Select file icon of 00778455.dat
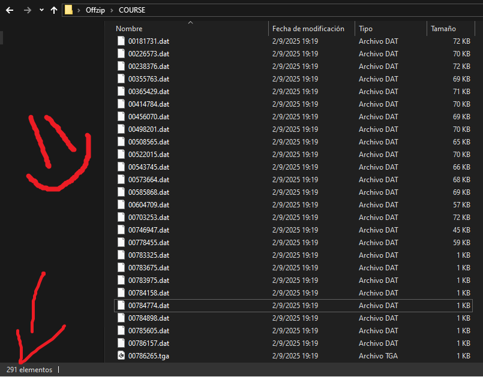Image resolution: width=483 pixels, height=377 pixels. (121, 243)
